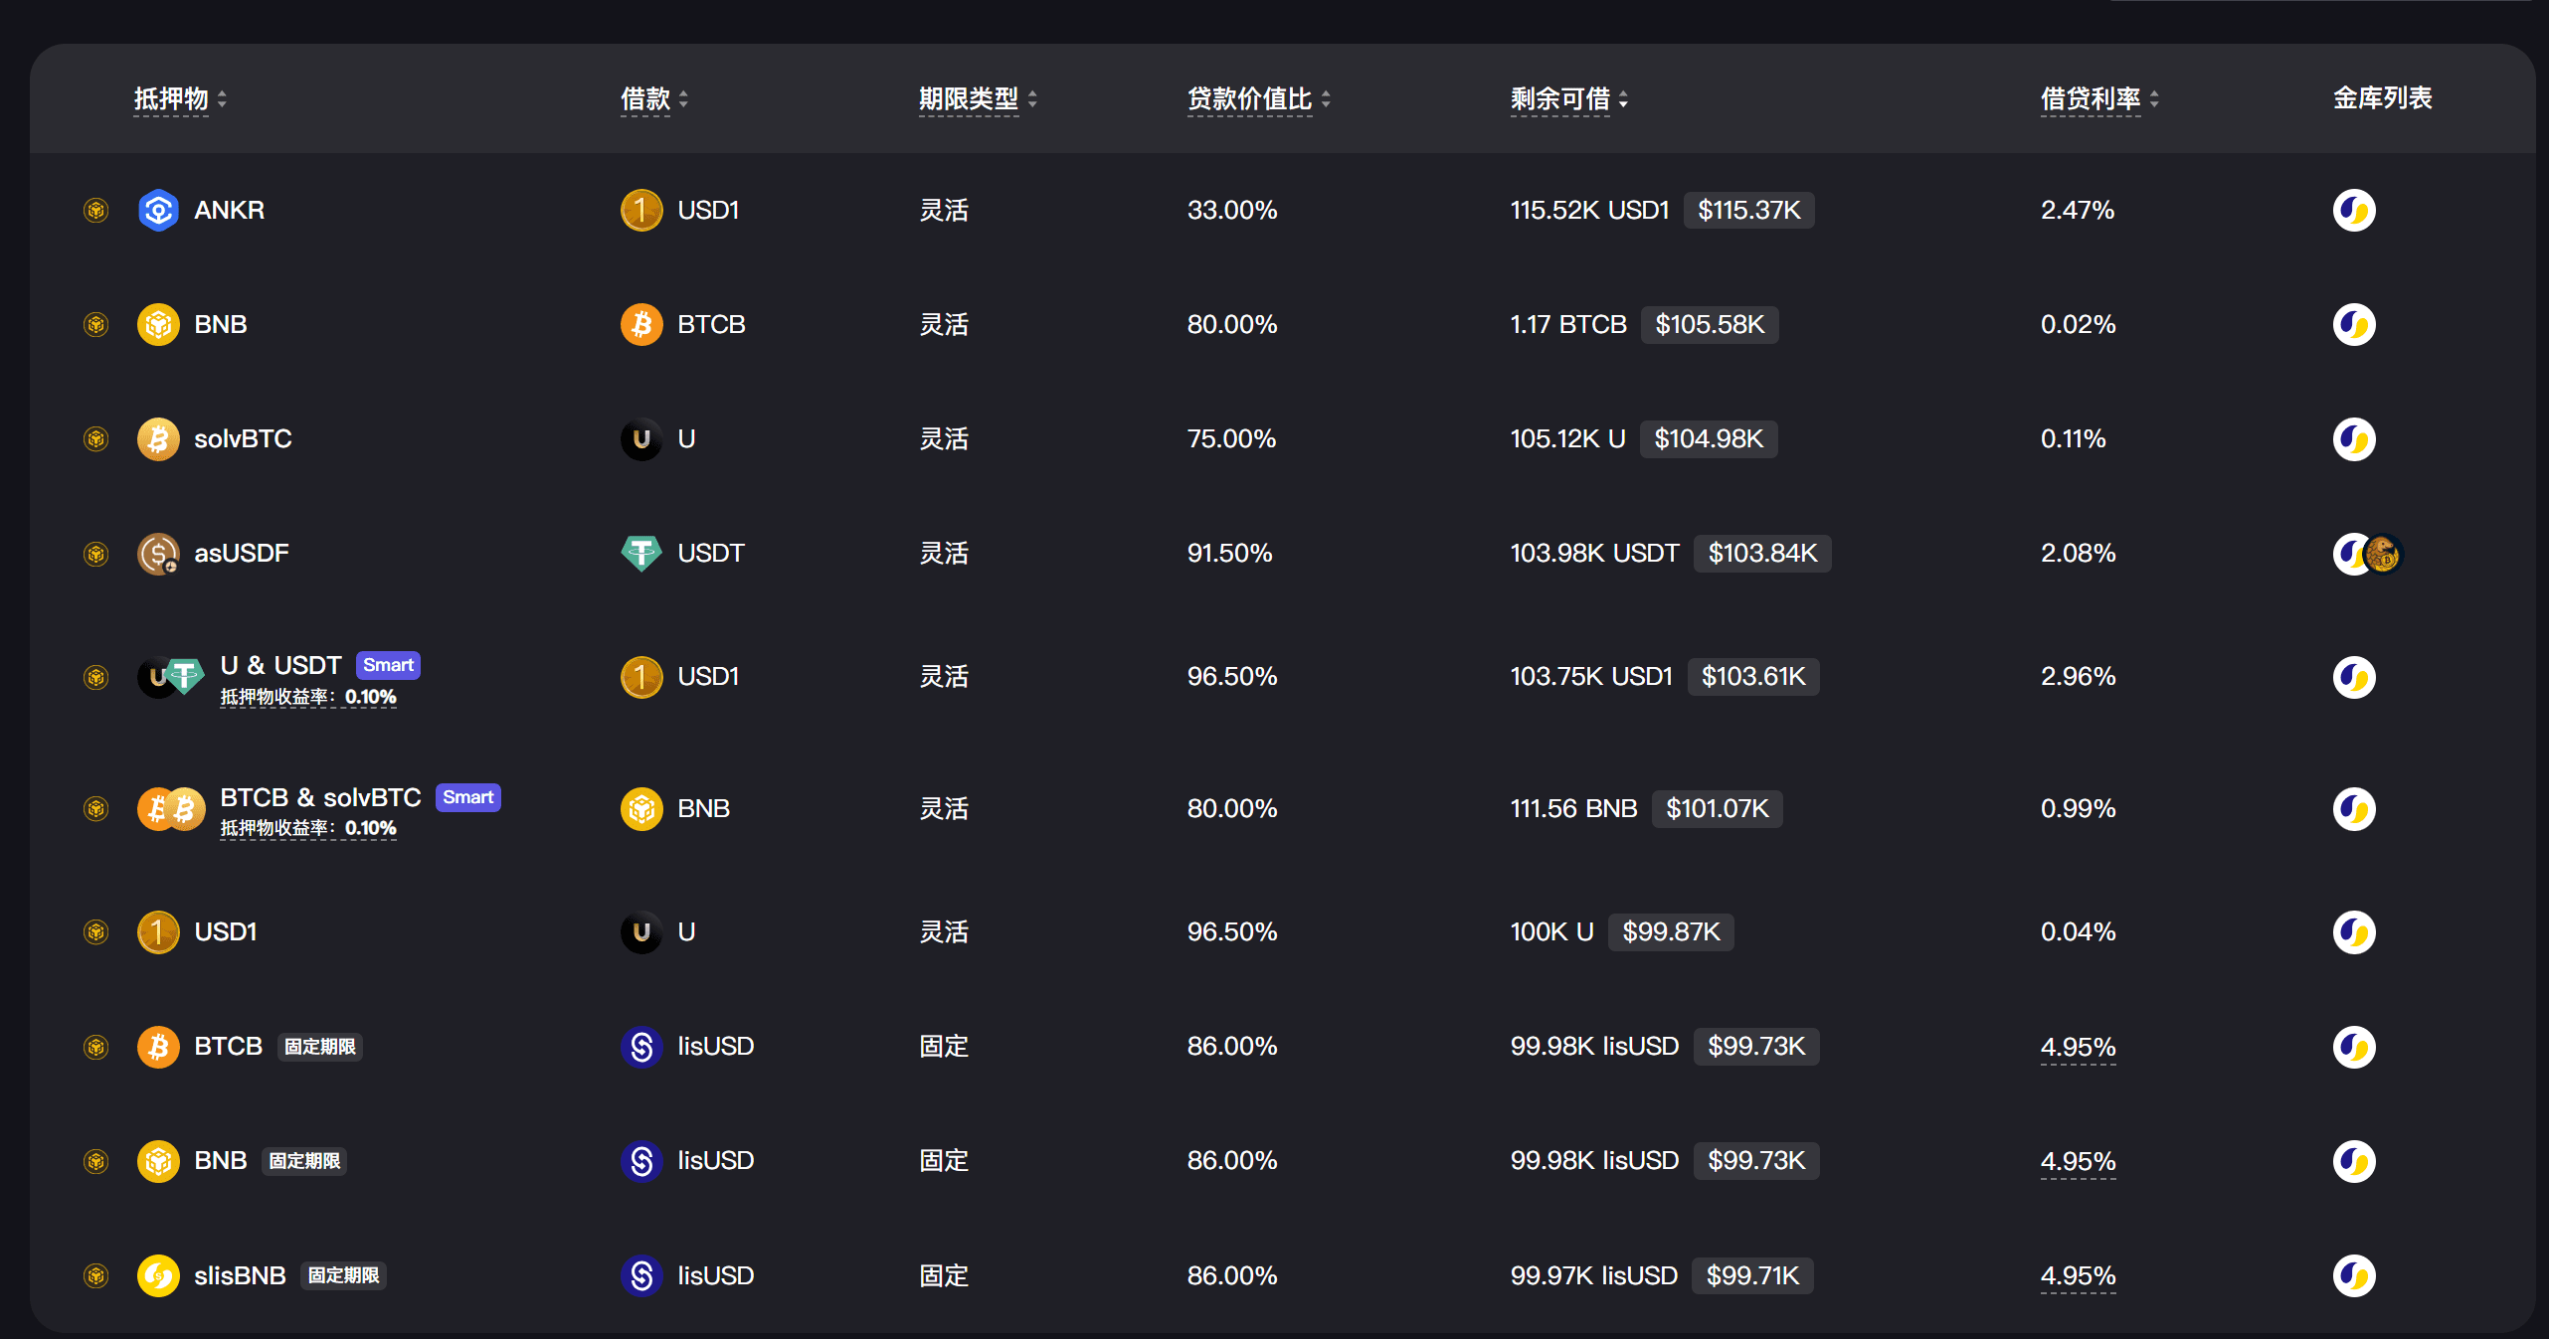Click the USDT loan icon in asUSDF row
The image size is (2549, 1339).
[x=641, y=553]
